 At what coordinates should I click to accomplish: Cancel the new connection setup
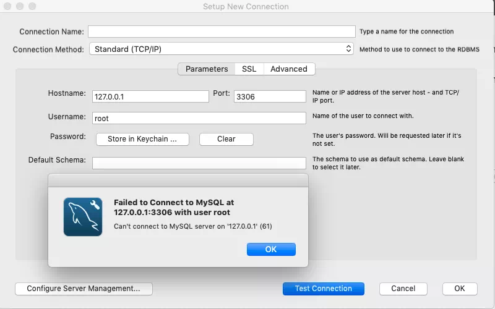(x=403, y=289)
